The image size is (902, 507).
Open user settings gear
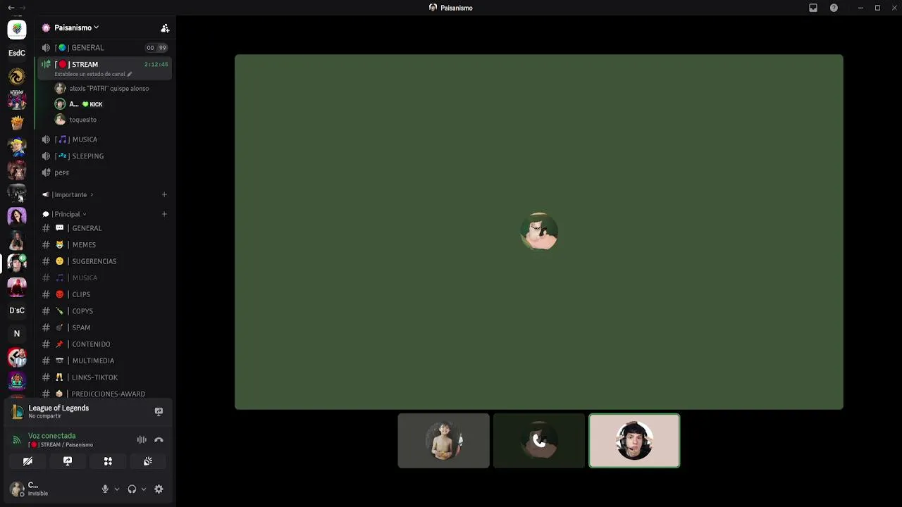point(159,489)
